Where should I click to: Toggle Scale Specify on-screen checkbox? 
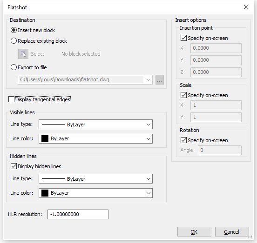click(x=183, y=95)
